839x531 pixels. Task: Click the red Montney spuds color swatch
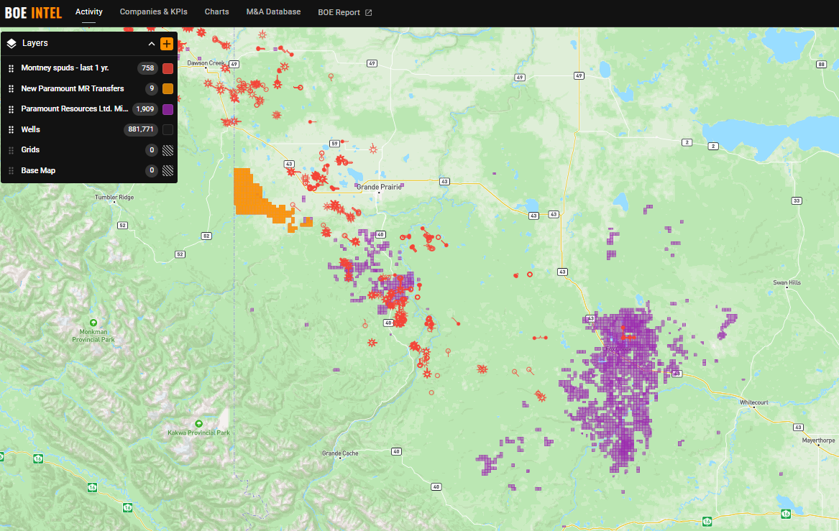pos(168,68)
